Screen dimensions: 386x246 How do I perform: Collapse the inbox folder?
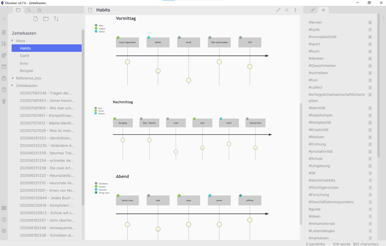(12, 41)
